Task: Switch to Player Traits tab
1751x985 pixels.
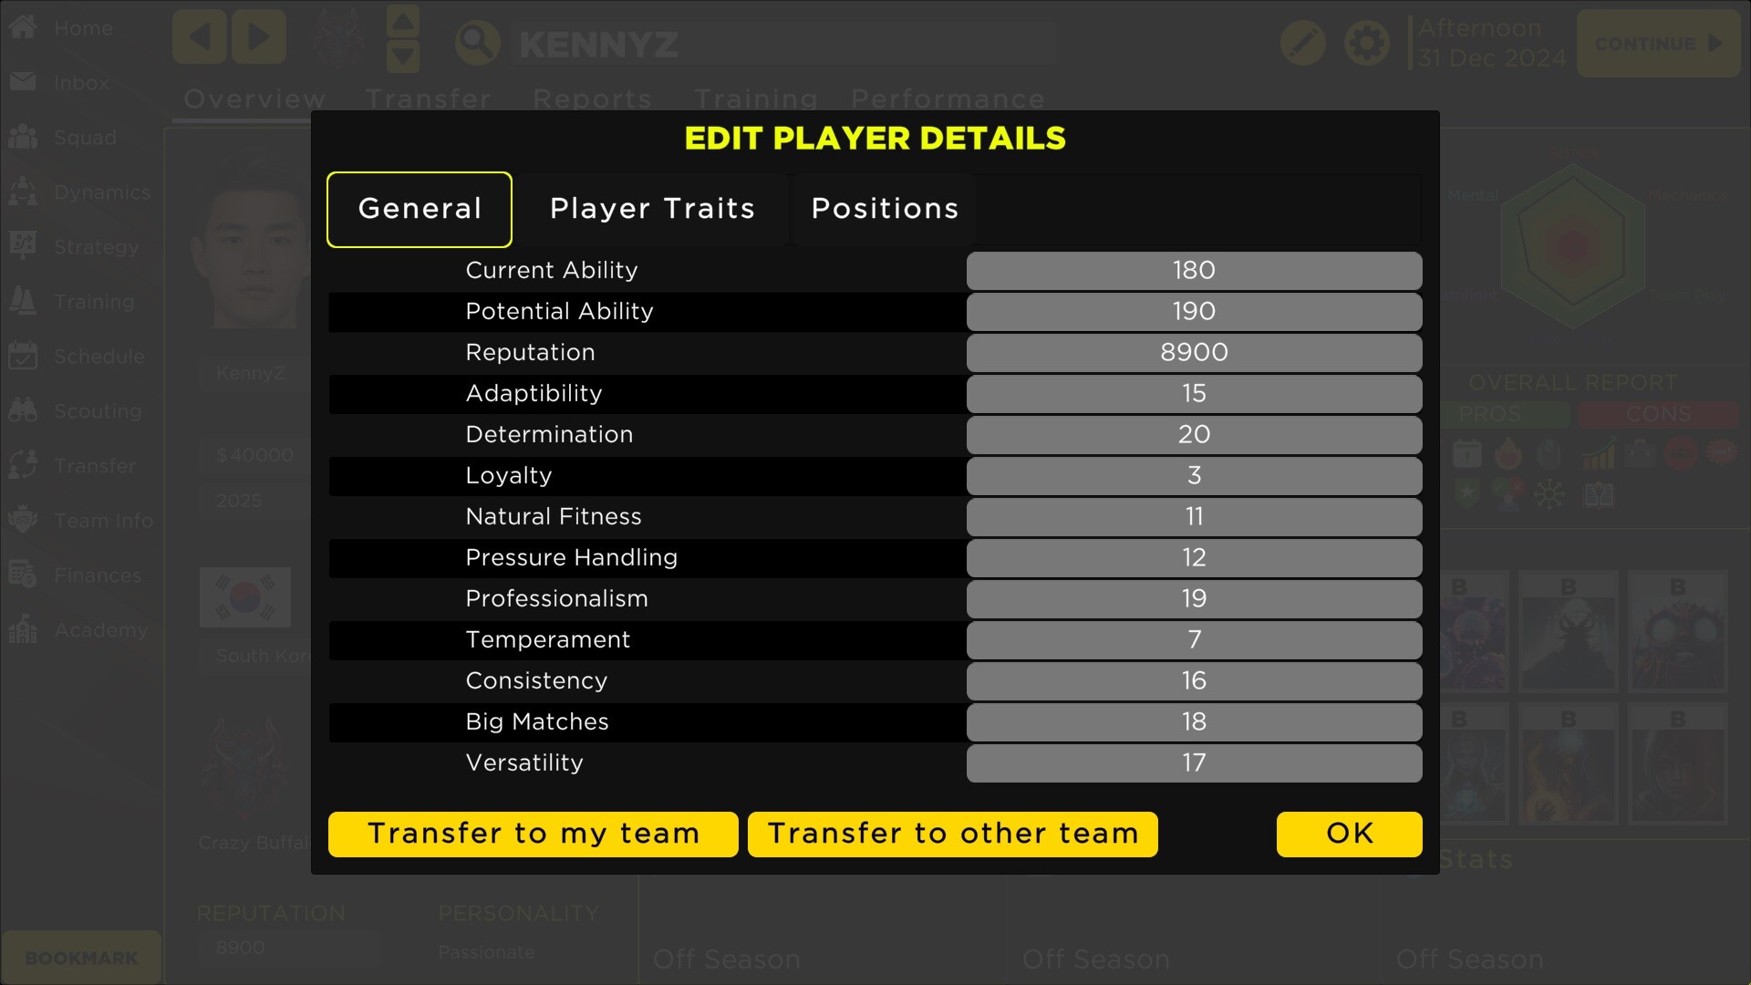Action: [x=652, y=208]
